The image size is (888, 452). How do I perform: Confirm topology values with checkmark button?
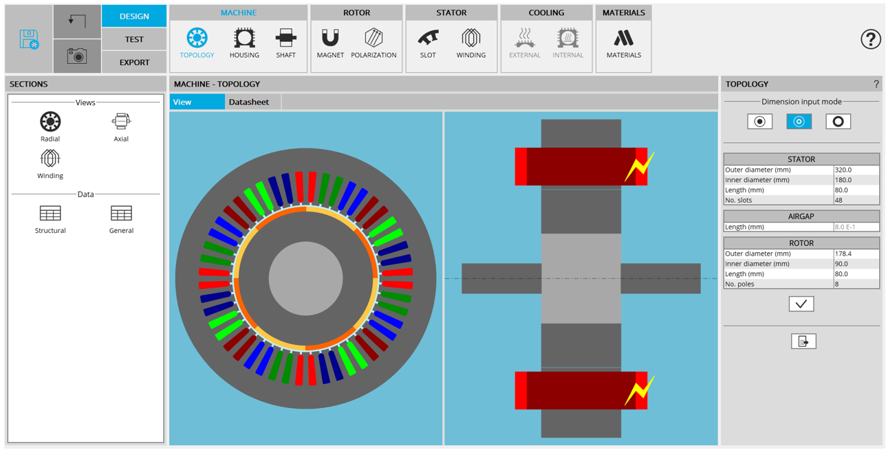click(x=801, y=304)
